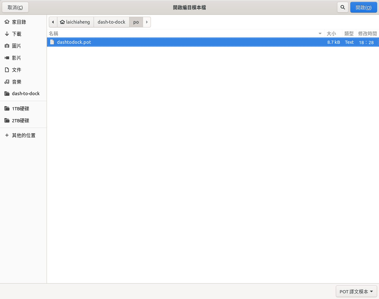Open 音樂 music location
This screenshot has height=299, width=379.
click(23, 82)
